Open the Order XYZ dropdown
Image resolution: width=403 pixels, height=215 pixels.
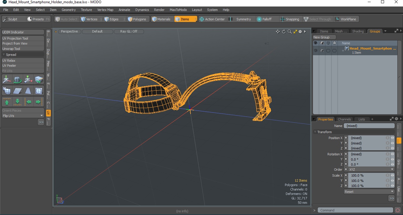371,170
